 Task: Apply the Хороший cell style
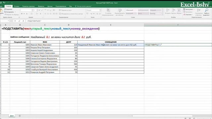pyautogui.click(x=131, y=14)
